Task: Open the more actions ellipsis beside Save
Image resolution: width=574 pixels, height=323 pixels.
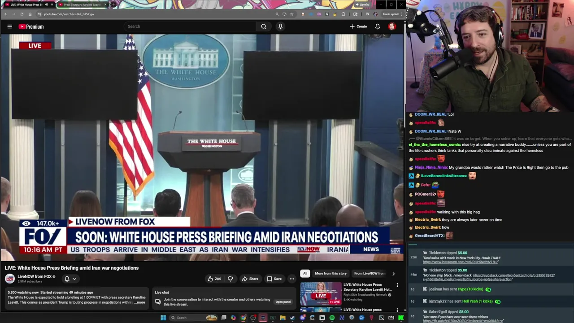Action: pos(291,279)
